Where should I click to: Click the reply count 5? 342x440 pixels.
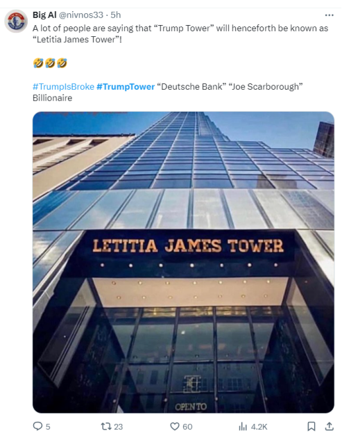coord(48,427)
